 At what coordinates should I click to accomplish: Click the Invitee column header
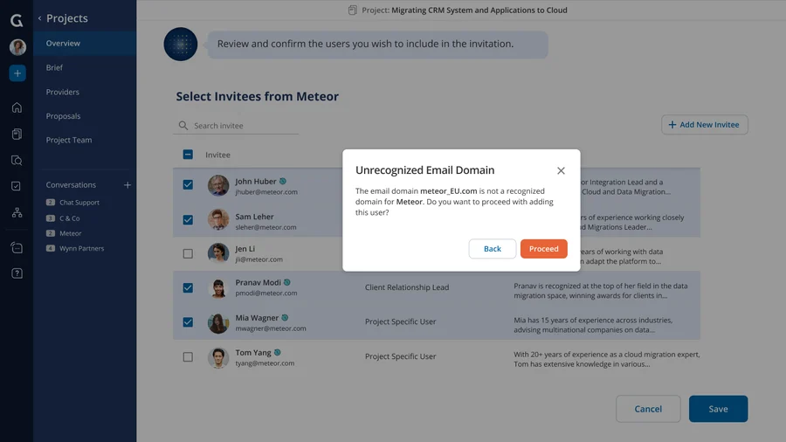click(217, 155)
